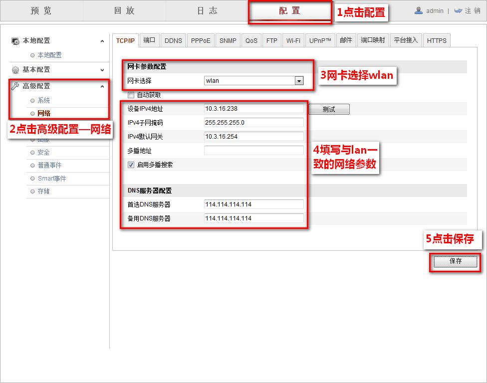Go to the 预览 page
The width and height of the screenshot is (487, 383).
[41, 10]
